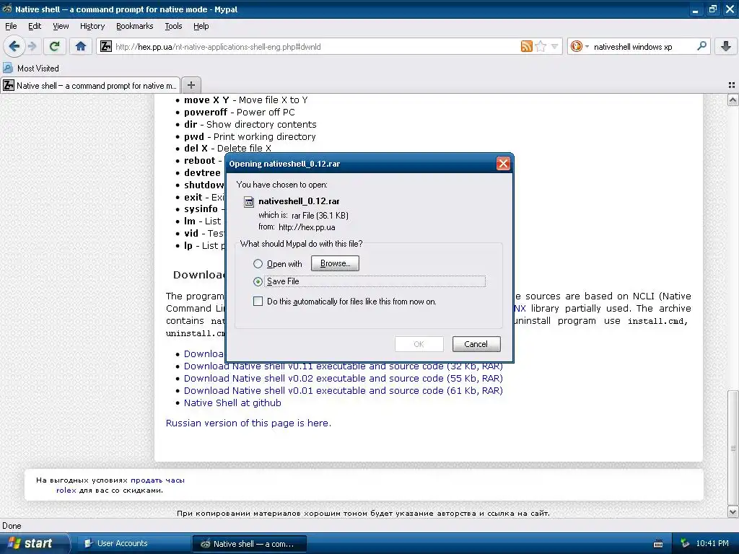The image size is (739, 554).
Task: Click Native shell taskbar button
Action: 250,544
